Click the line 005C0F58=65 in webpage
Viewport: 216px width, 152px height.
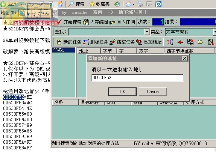tap(17, 131)
